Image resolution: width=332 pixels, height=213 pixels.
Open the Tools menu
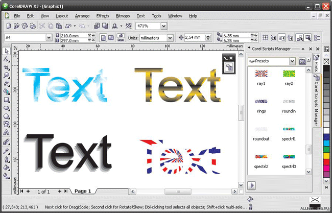point(156,16)
